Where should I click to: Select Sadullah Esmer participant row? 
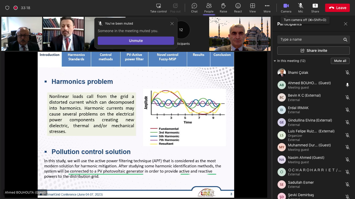[x=313, y=184]
